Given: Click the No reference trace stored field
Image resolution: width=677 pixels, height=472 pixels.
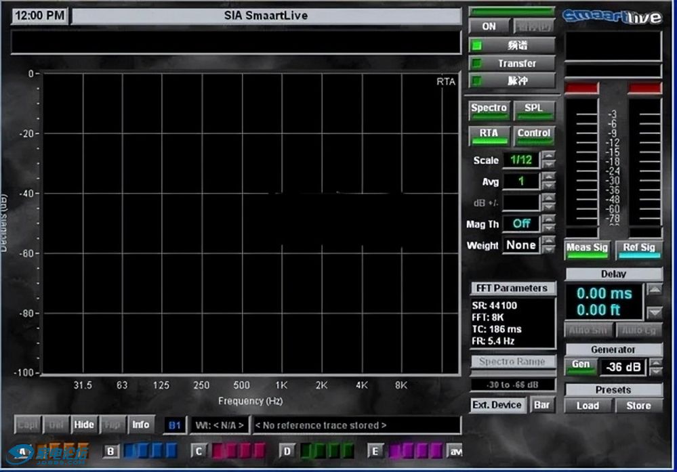Looking at the screenshot, I should click(356, 425).
